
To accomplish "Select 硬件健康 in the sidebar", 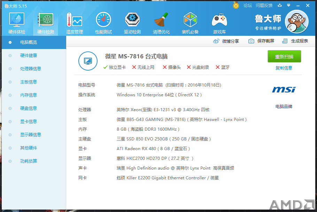I will 34,56.
